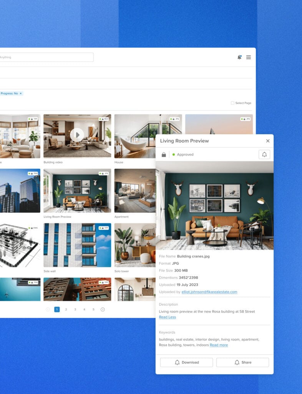Click the notification bell in top bar
The image size is (302, 394).
(239, 57)
